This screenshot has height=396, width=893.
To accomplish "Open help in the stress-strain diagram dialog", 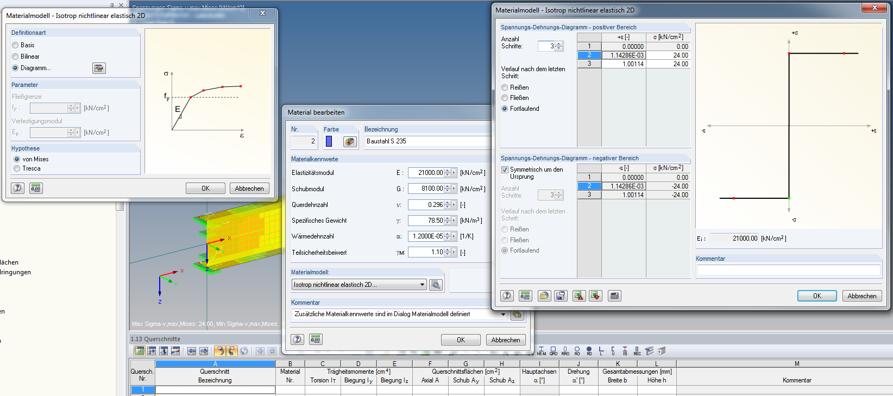I will point(507,296).
